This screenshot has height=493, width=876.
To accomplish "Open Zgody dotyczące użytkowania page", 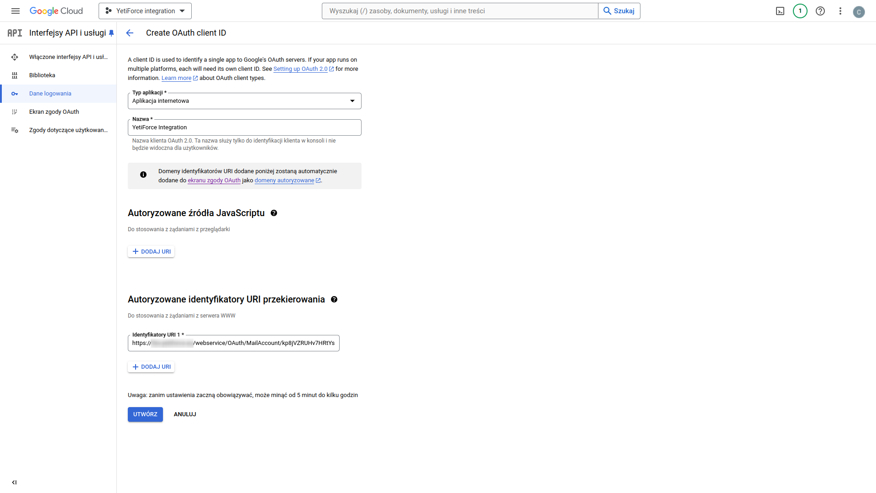I will click(x=58, y=130).
